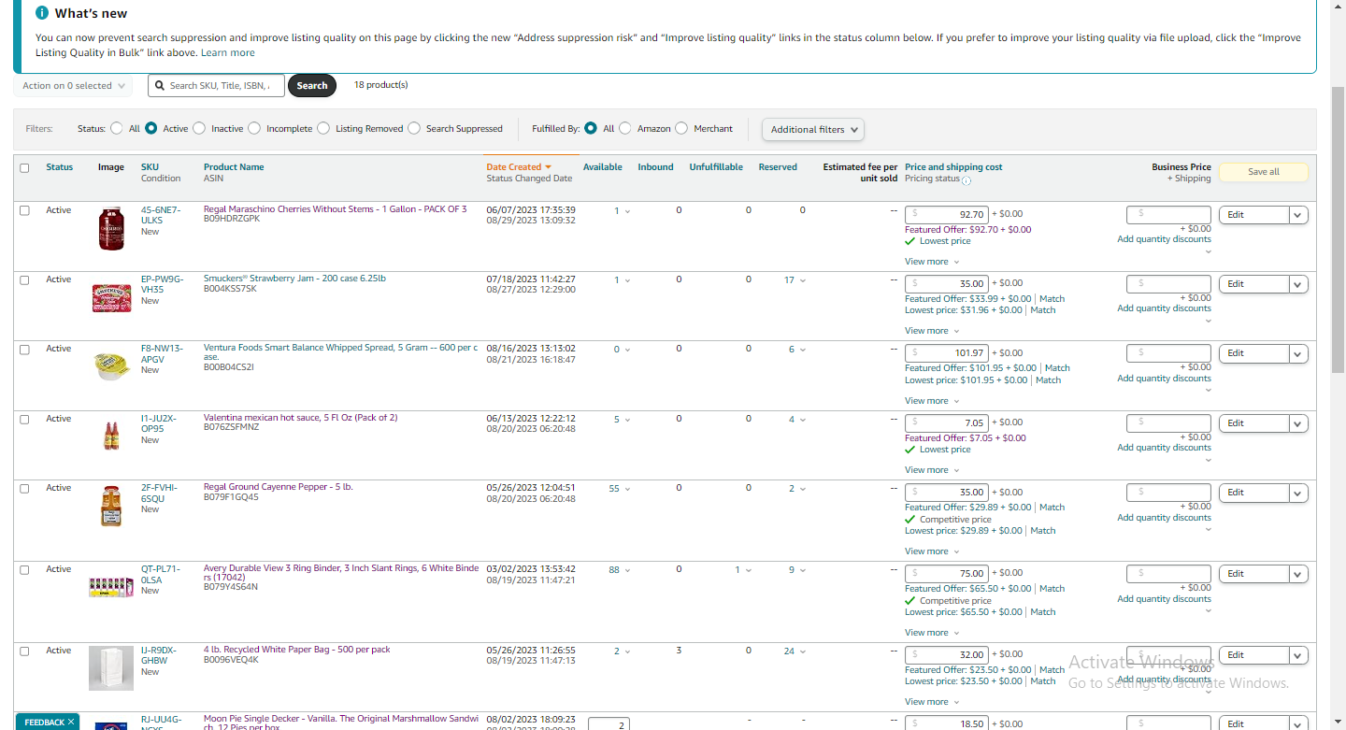1346x730 pixels.
Task: Open the '4 lb. Recycled White Paper Bag' link
Action: coord(297,650)
